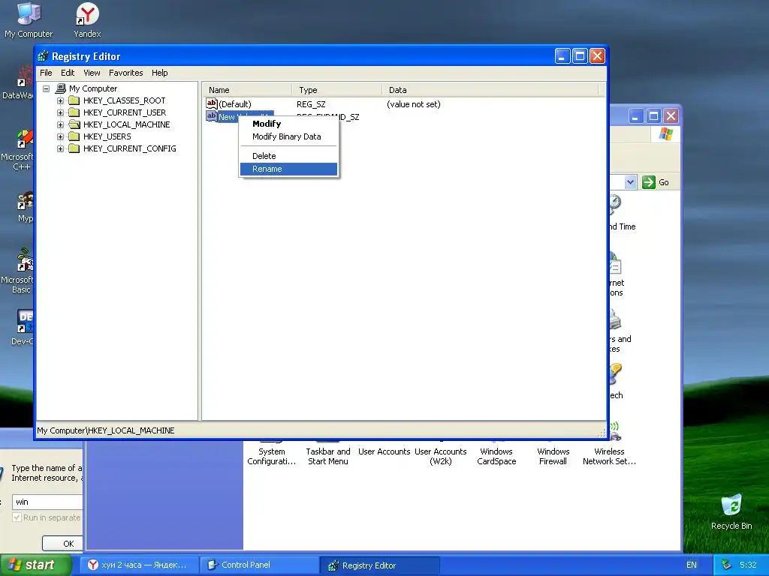This screenshot has height=576, width=769.
Task: Switch to Control Panel taskbar button
Action: 259,565
